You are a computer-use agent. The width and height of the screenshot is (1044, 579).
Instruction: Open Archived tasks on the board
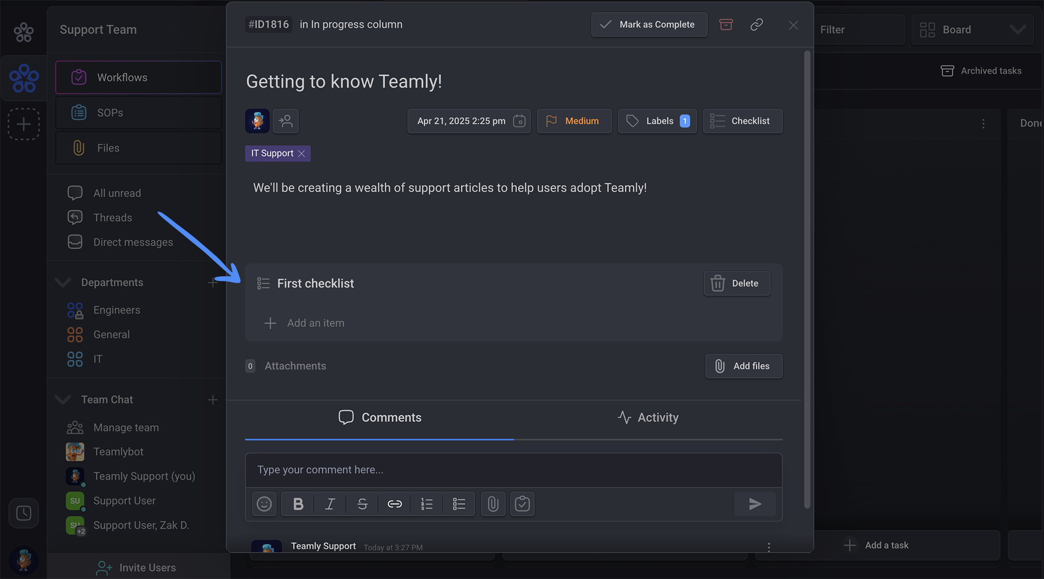tap(981, 71)
